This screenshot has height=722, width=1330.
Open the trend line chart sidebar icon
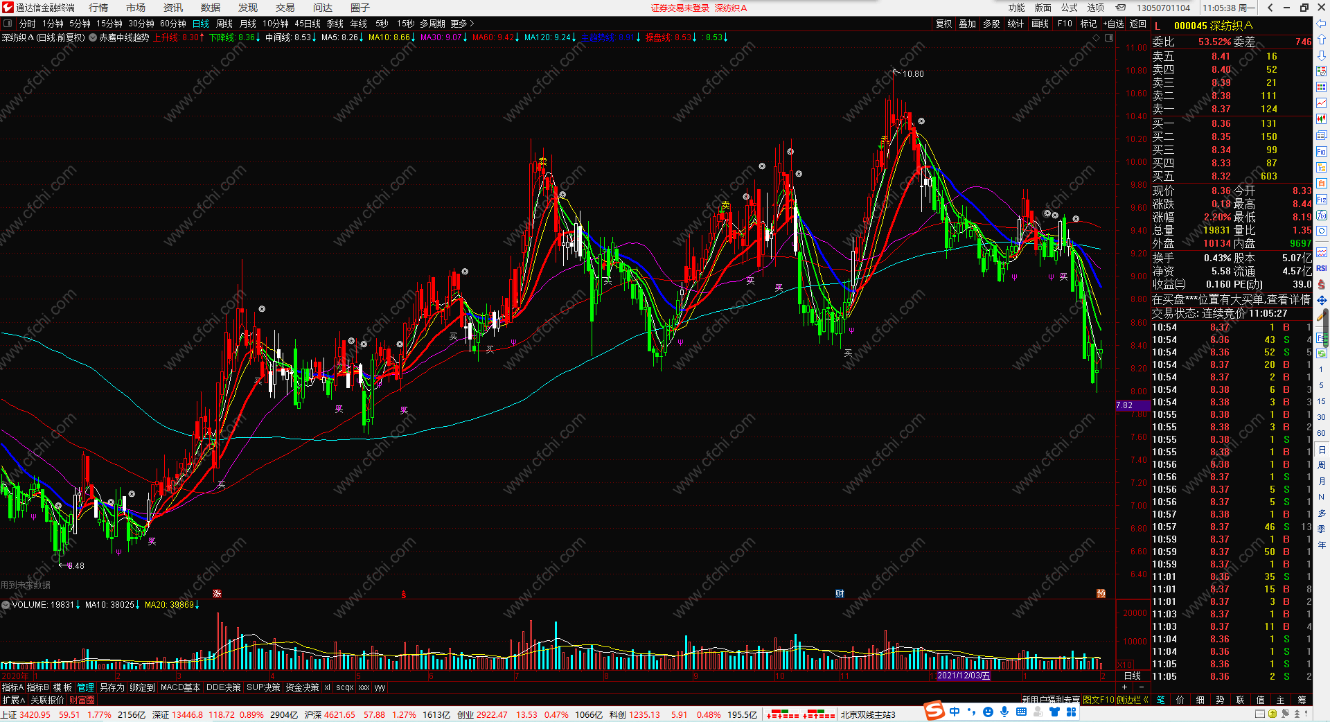[1322, 103]
